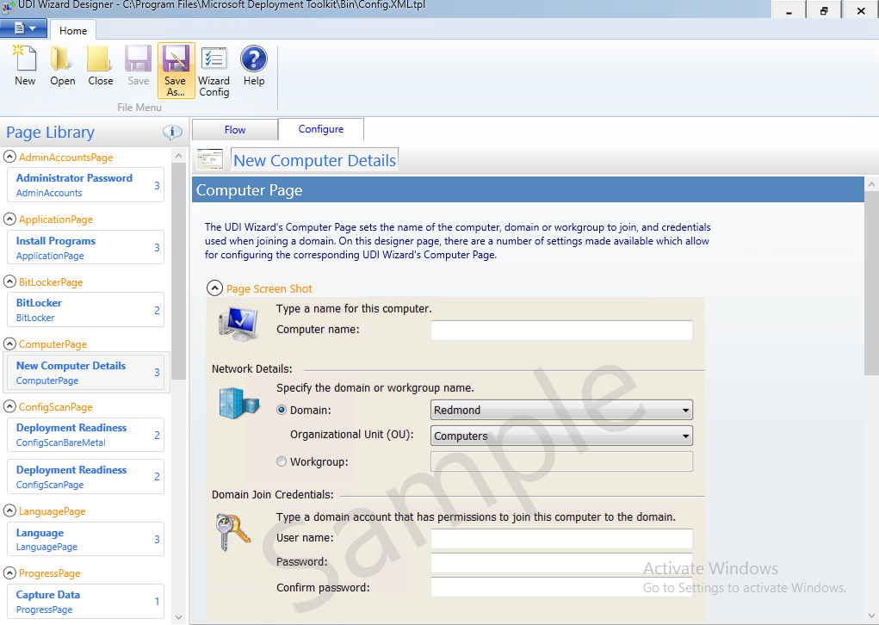
Task: Click the Page Library info icon
Action: (172, 133)
